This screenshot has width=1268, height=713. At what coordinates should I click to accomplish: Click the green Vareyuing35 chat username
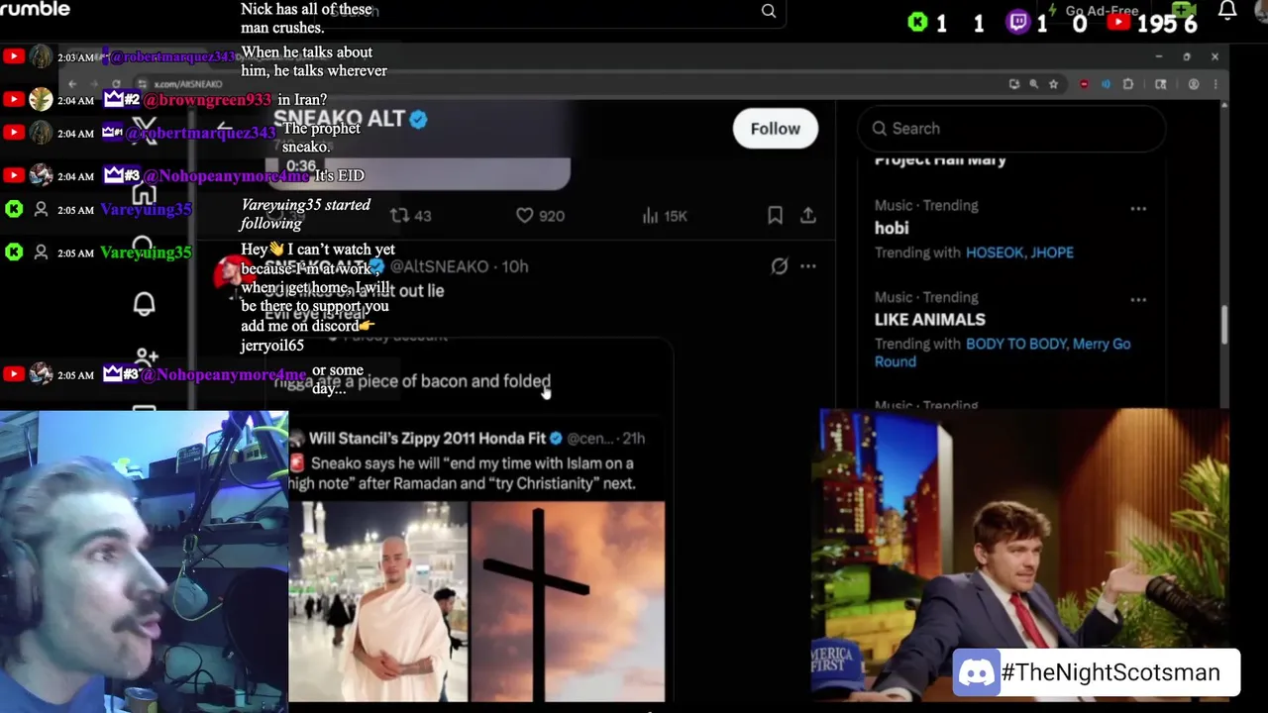pyautogui.click(x=146, y=253)
